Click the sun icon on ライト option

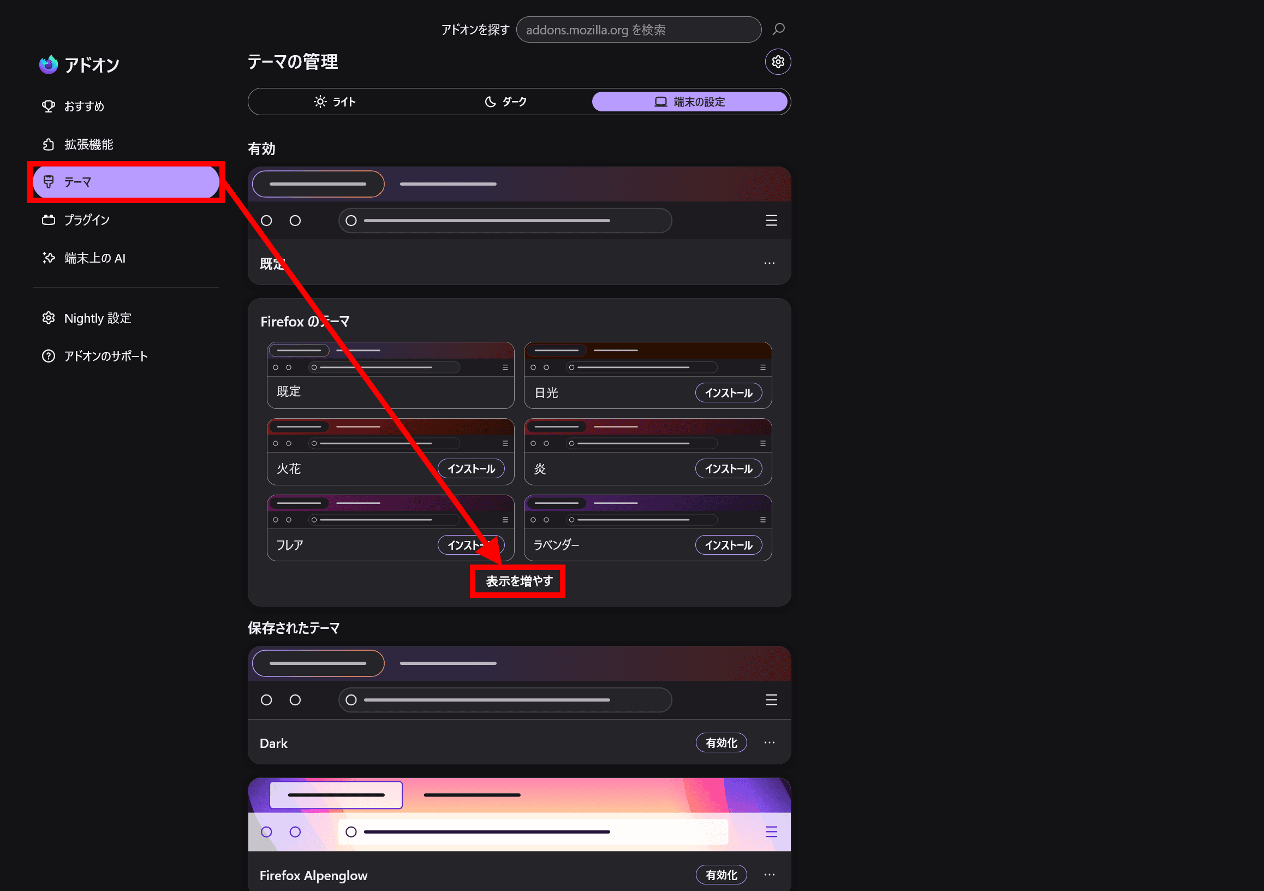click(x=320, y=102)
